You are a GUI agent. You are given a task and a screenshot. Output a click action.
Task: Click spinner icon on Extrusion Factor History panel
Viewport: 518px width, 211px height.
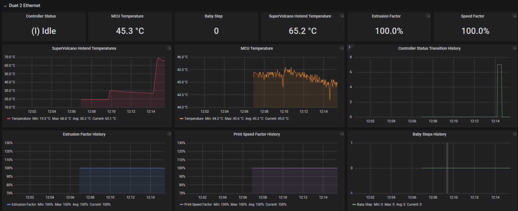(x=169, y=134)
